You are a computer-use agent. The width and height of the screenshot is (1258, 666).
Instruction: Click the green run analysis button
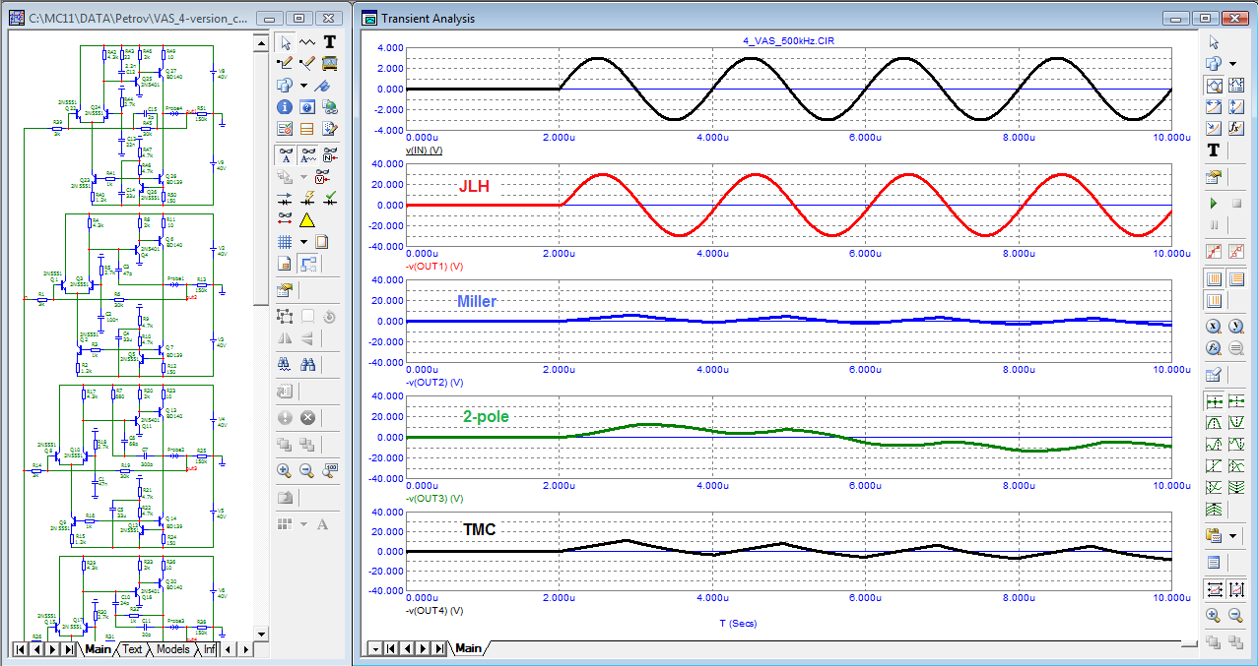pos(1214,204)
